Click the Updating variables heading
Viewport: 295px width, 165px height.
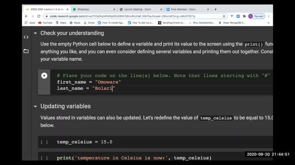65,106
